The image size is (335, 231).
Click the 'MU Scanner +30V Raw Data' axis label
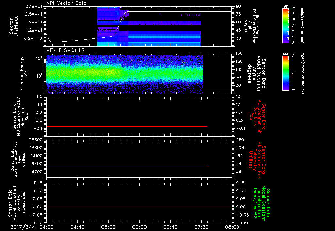tap(20, 116)
